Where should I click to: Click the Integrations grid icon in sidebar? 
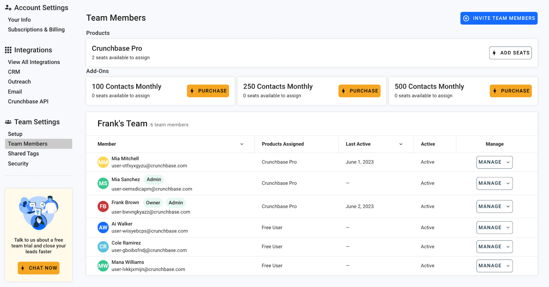[x=8, y=50]
